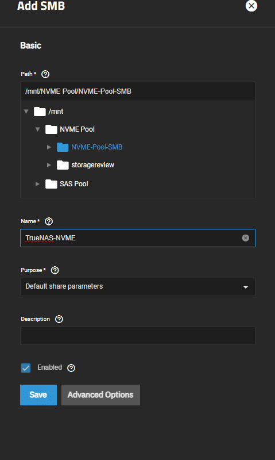275x460 pixels.
Task: Close the Add SMB panel
Action: click(251, 6)
